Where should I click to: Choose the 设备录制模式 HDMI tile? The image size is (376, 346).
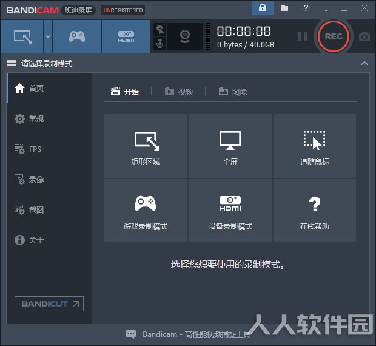[230, 210]
